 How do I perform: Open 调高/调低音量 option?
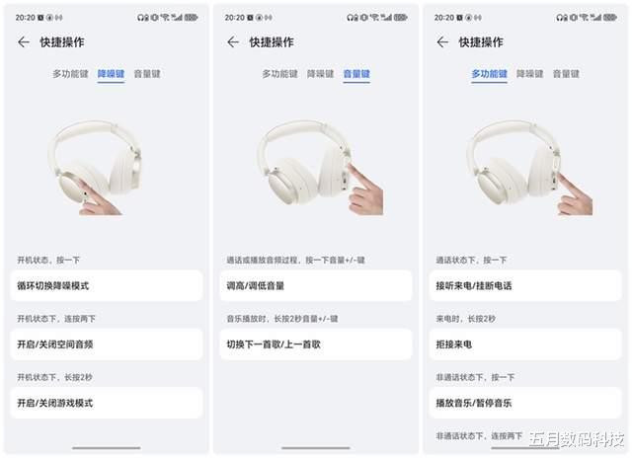point(316,285)
